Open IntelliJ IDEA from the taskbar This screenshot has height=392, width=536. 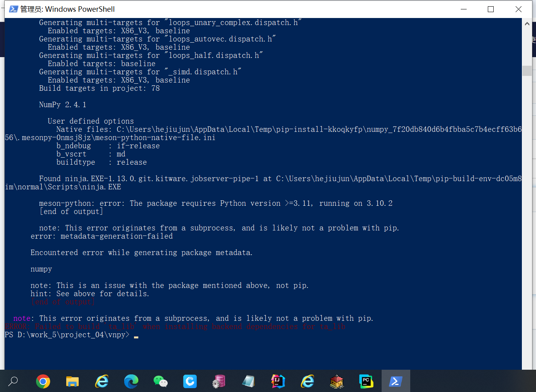coord(278,381)
